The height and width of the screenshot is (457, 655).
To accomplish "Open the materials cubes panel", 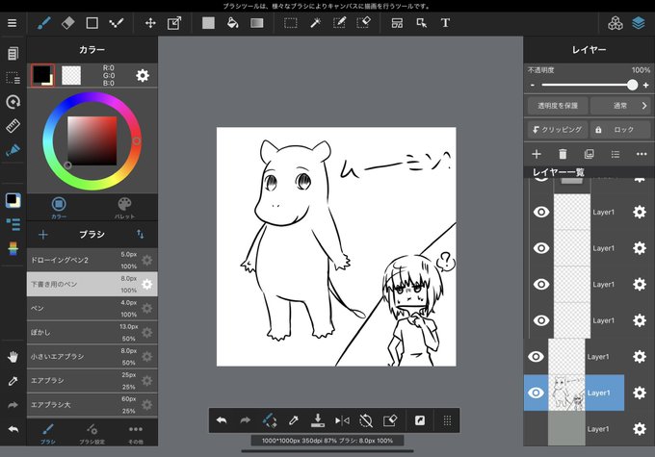I will (x=615, y=23).
